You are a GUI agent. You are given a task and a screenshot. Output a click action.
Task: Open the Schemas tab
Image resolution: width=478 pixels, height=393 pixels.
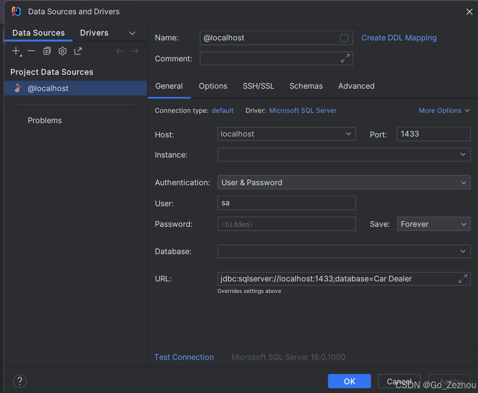point(306,86)
